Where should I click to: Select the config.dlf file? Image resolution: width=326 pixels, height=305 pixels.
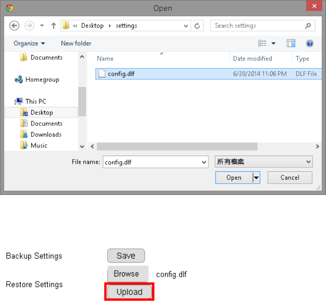[x=209, y=74]
